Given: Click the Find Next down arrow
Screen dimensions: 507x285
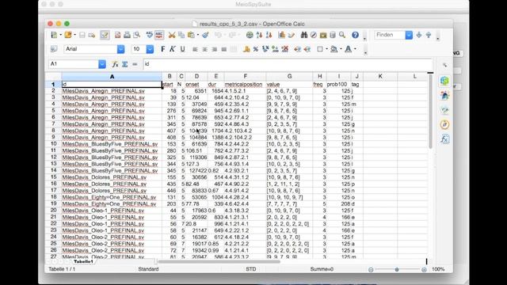Looking at the screenshot, I should pyautogui.click(x=419, y=35).
